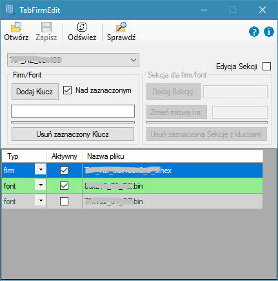Open Typ dropdown in the firm row
This screenshot has width=278, height=281.
(41, 170)
